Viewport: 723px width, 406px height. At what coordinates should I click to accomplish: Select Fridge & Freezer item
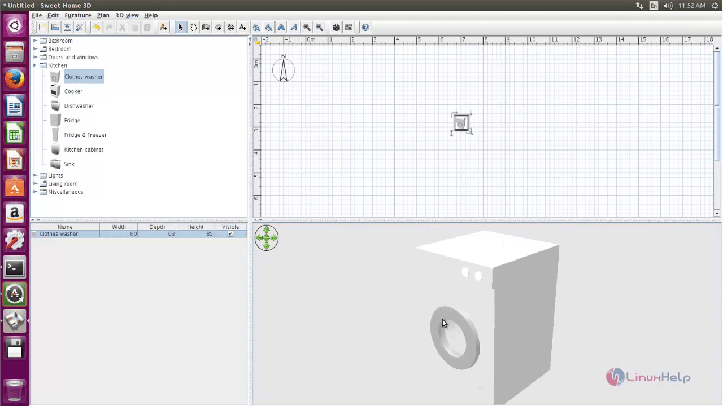click(x=85, y=135)
